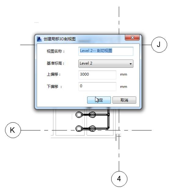Click the 视图名称 label

tap(56, 51)
